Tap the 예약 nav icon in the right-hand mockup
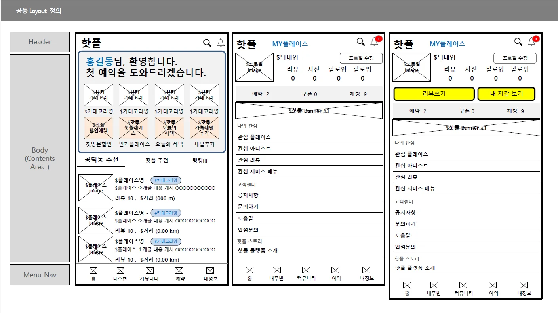558x313 pixels. pyautogui.click(x=493, y=285)
